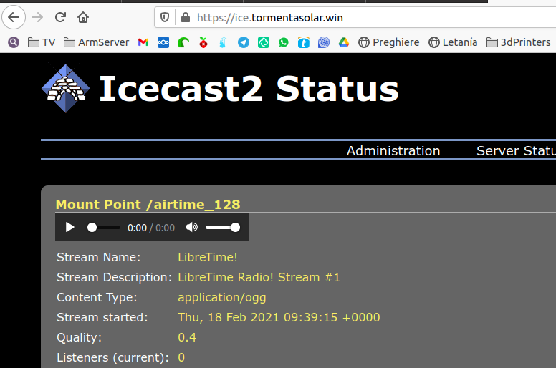The height and width of the screenshot is (368, 556).
Task: Open the TV bookmarks folder
Action: (42, 42)
